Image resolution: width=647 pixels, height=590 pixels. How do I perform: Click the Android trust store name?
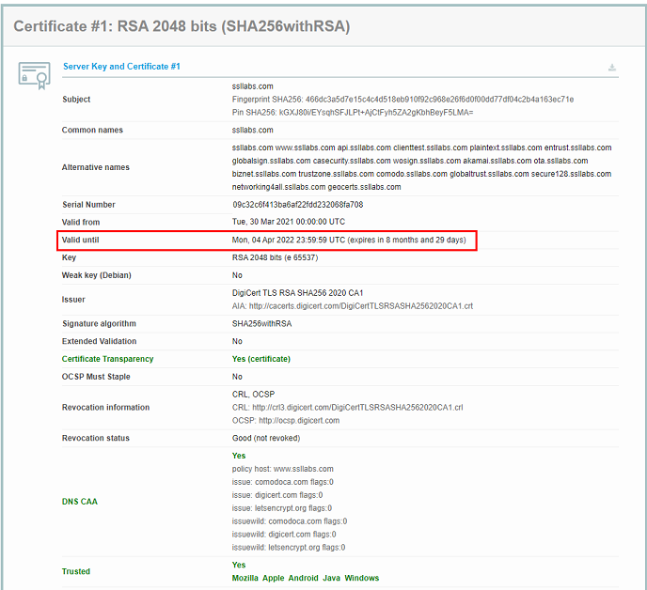coord(303,578)
